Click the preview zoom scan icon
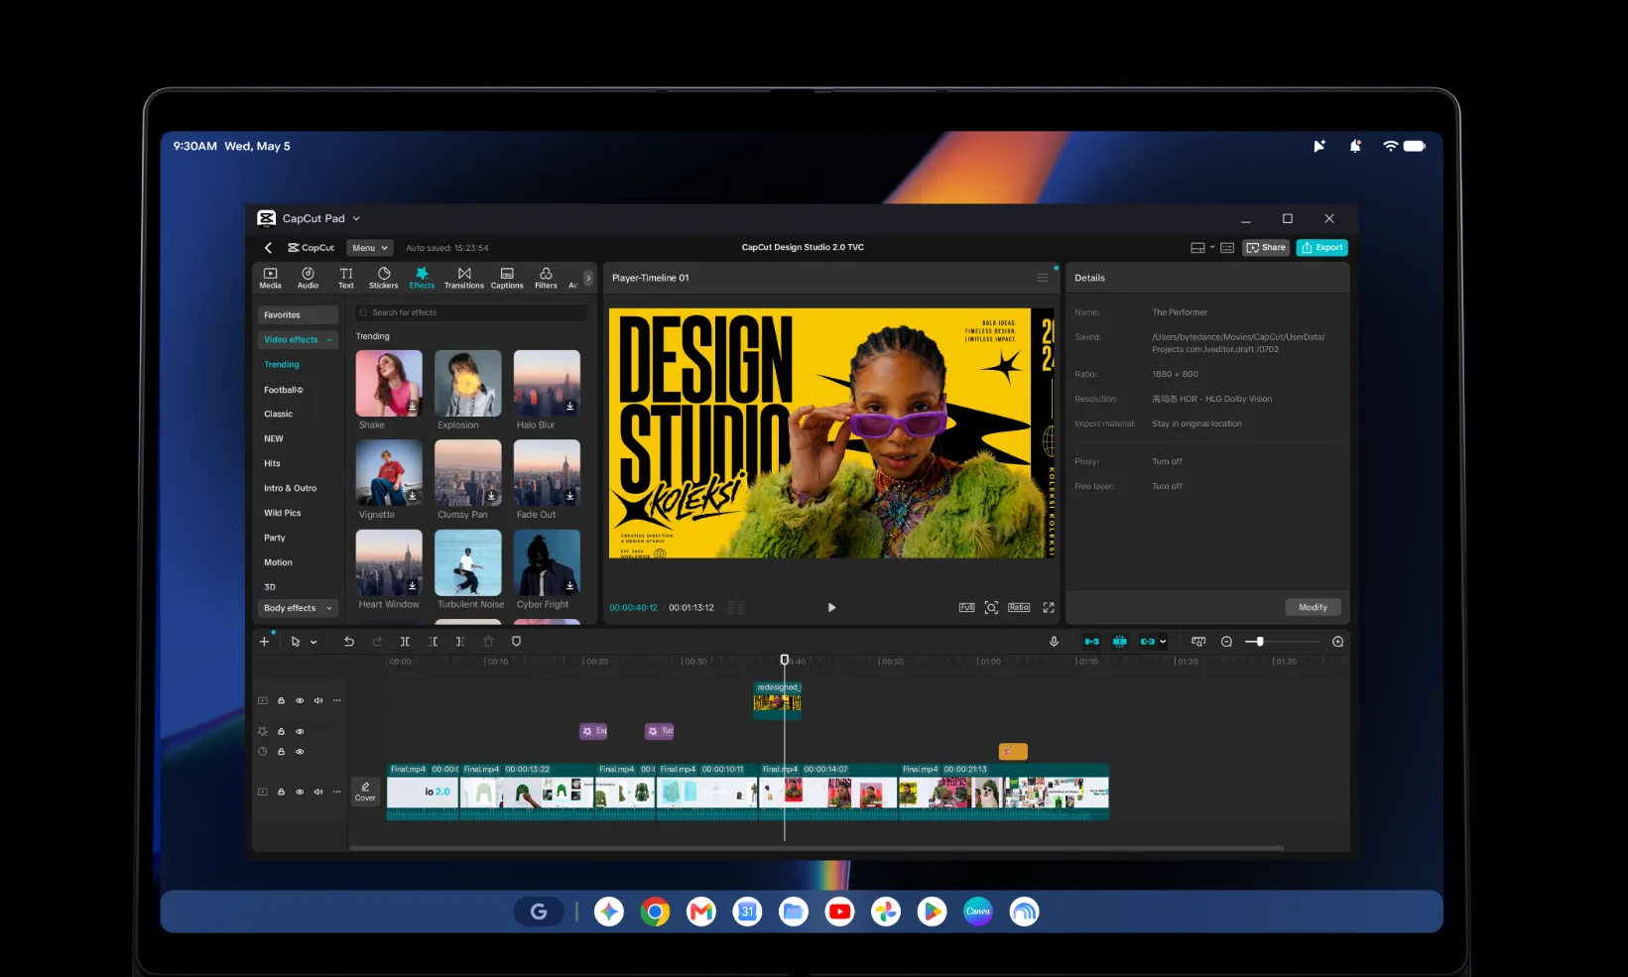Image resolution: width=1628 pixels, height=977 pixels. pyautogui.click(x=991, y=607)
